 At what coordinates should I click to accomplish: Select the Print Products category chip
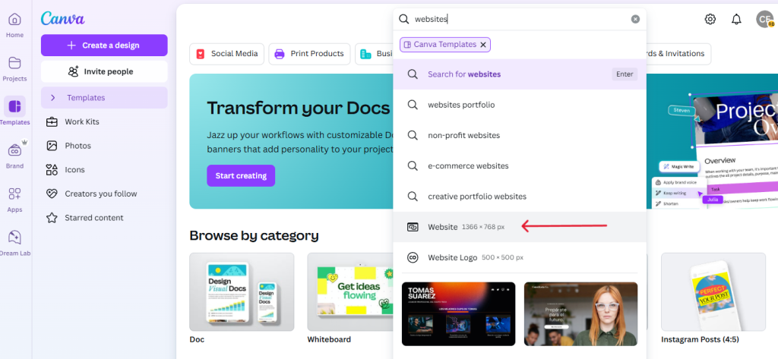point(310,54)
